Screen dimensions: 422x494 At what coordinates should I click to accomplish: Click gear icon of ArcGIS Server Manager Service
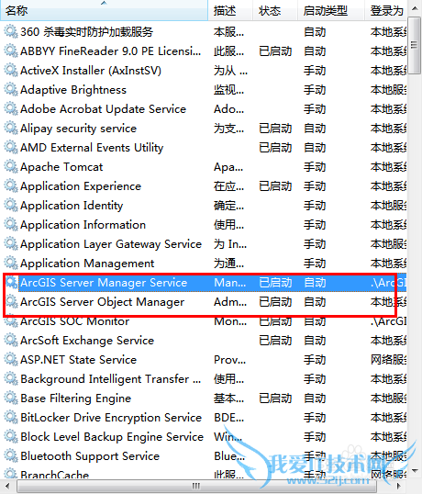point(11,282)
